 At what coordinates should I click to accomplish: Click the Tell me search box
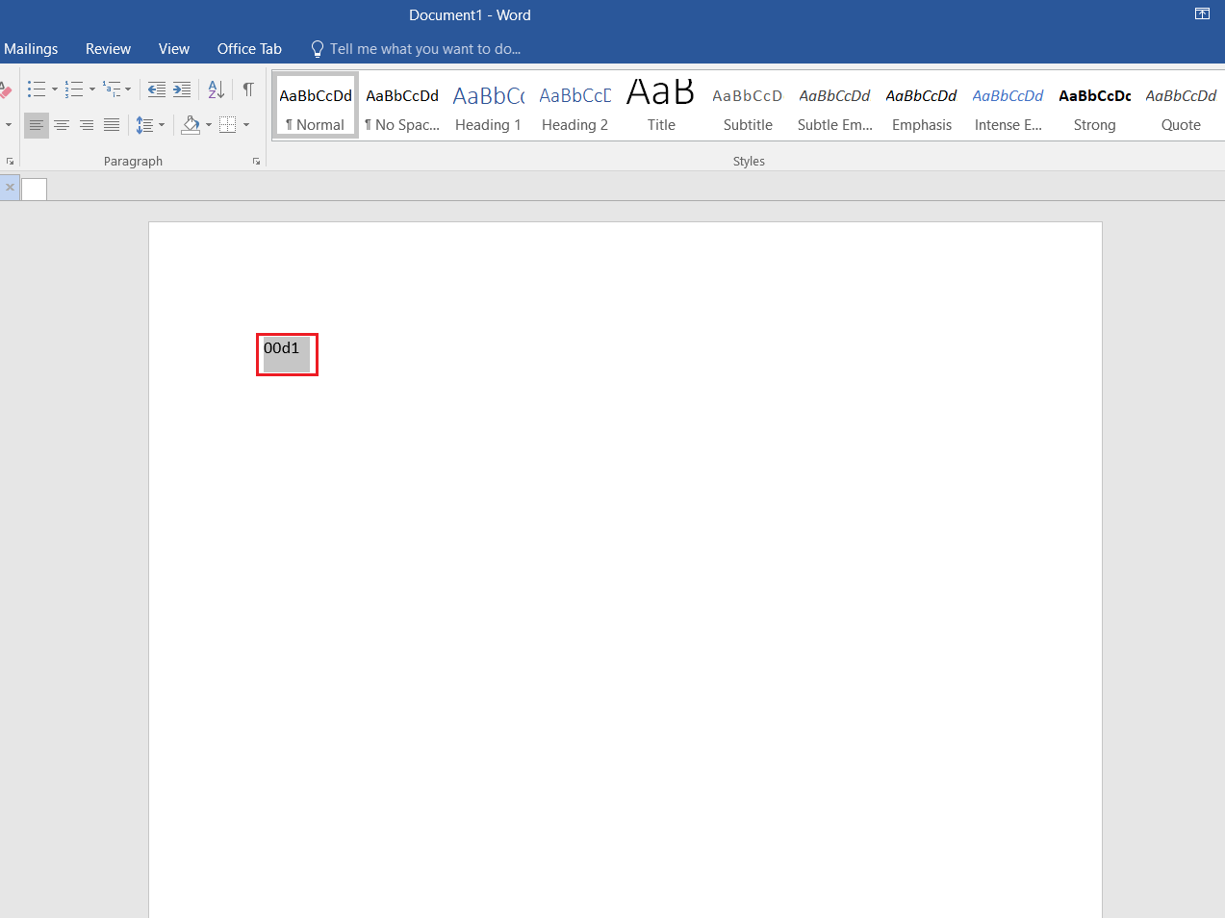pos(424,49)
